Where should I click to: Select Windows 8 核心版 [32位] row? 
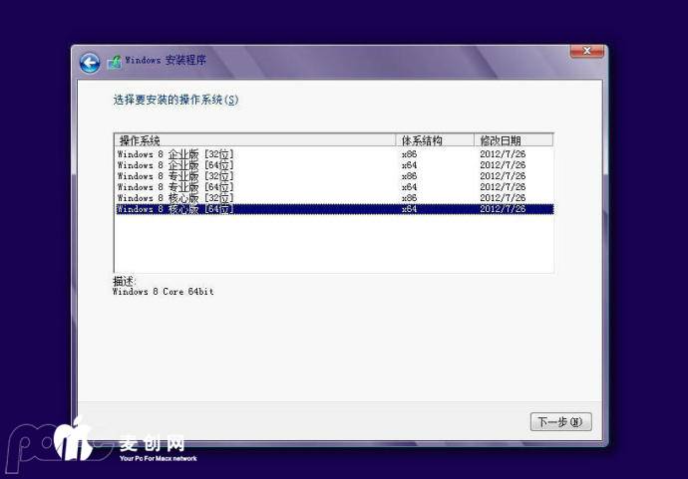tap(333, 198)
